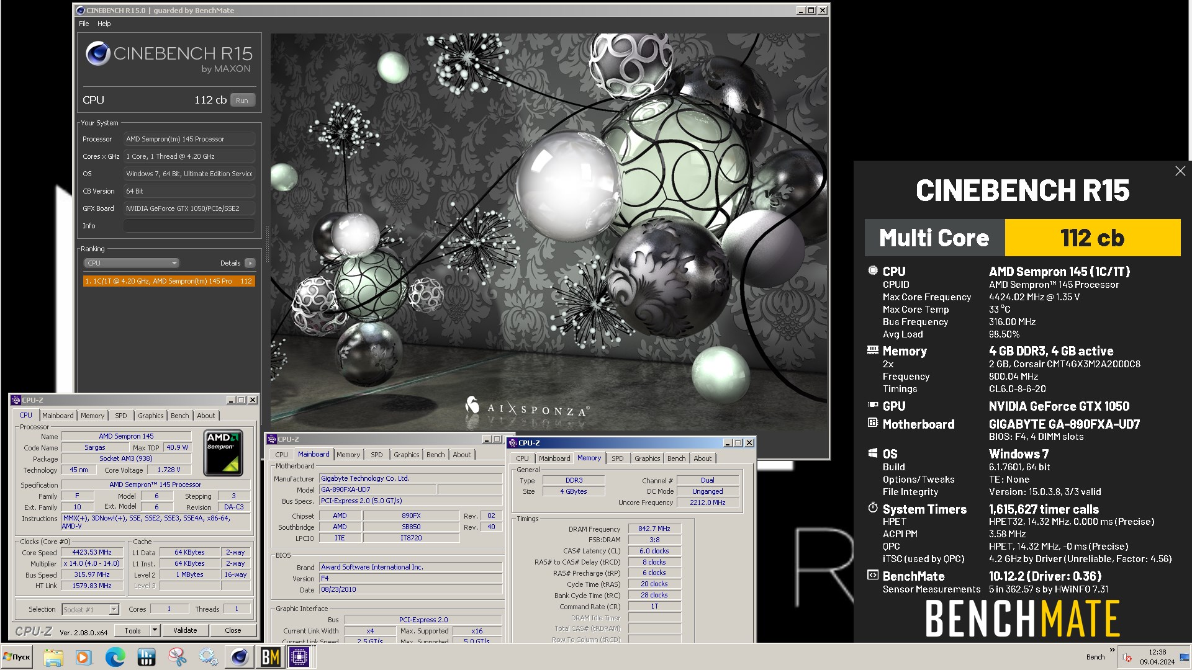1192x670 pixels.
Task: Switch to CPU-Z via purple chip taskbar icon
Action: (299, 657)
